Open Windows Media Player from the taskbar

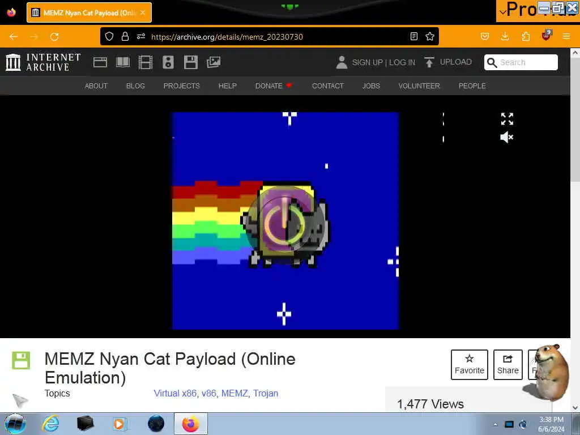point(120,424)
